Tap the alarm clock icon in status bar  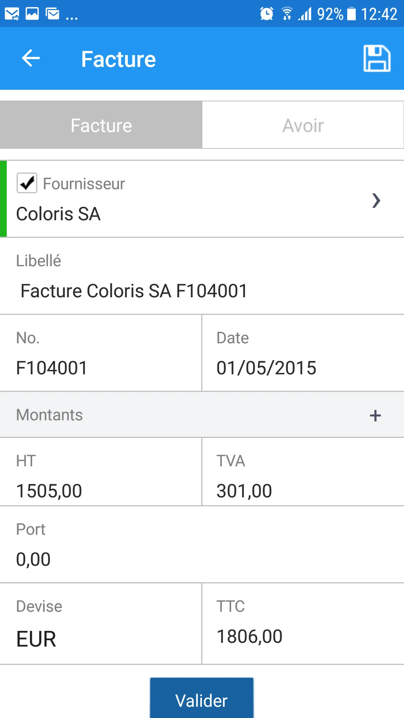(267, 14)
